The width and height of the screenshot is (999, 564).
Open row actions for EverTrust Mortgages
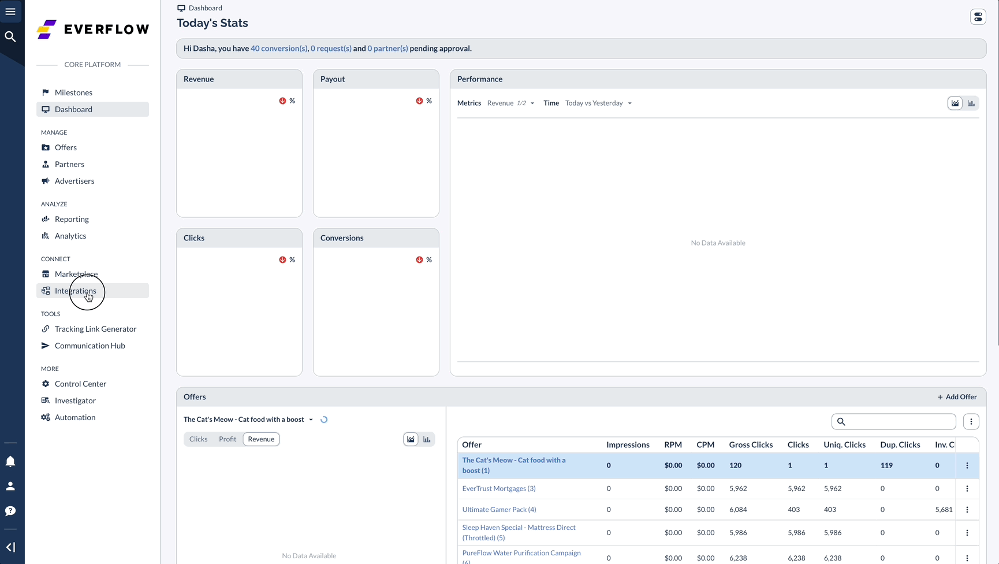tap(967, 488)
